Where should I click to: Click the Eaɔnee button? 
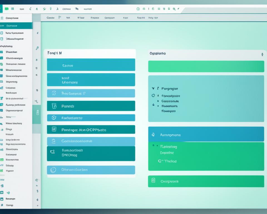91,65
